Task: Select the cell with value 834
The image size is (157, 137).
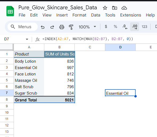Action: click(59, 93)
